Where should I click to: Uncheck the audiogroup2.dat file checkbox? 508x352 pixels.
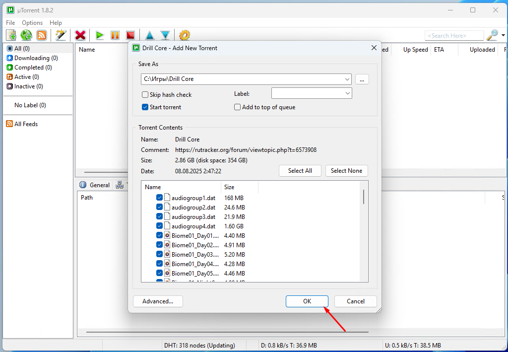pyautogui.click(x=159, y=207)
